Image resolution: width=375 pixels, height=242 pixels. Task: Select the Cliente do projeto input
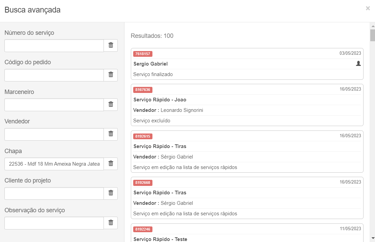[54, 193]
